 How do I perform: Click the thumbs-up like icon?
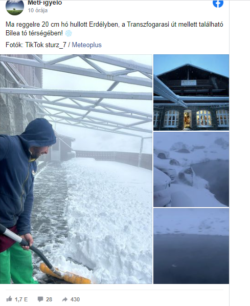pos(9,299)
